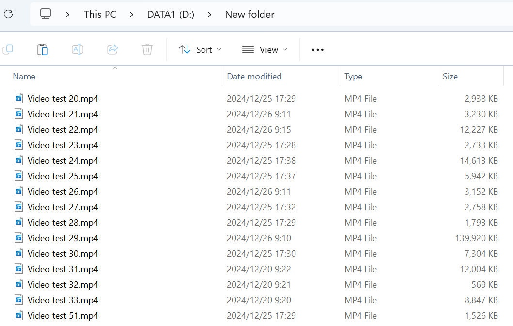Go to This PC in address bar
This screenshot has width=513, height=326.
[100, 15]
